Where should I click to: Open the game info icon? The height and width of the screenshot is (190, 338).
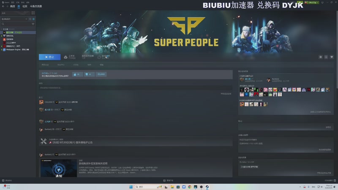click(326, 57)
